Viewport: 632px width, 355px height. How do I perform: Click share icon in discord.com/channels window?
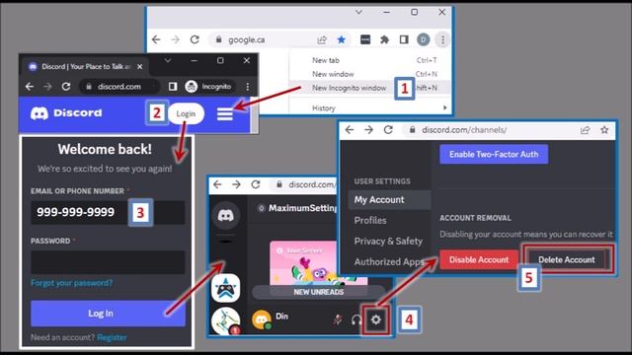click(x=585, y=129)
